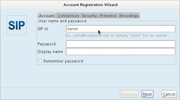Image resolution: width=180 pixels, height=100 pixels.
Task: Click the Remember password label text
Action: [x=63, y=61]
